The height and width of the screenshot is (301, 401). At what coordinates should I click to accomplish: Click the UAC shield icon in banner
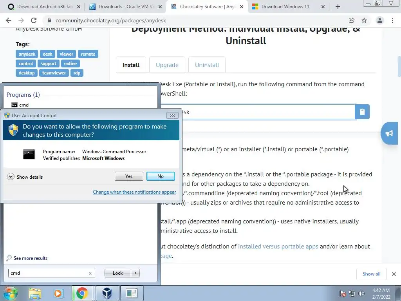13,130
